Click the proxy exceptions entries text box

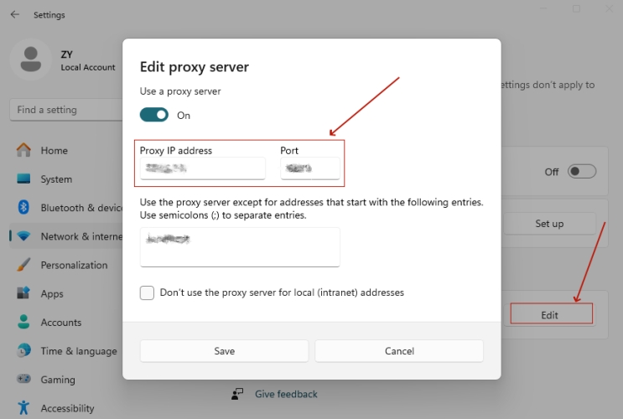coord(240,247)
